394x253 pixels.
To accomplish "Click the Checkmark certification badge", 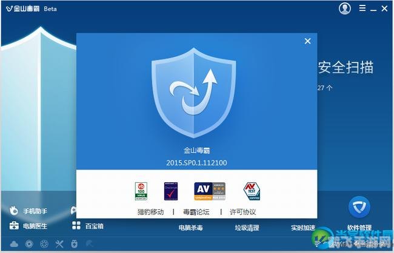I will (x=171, y=191).
